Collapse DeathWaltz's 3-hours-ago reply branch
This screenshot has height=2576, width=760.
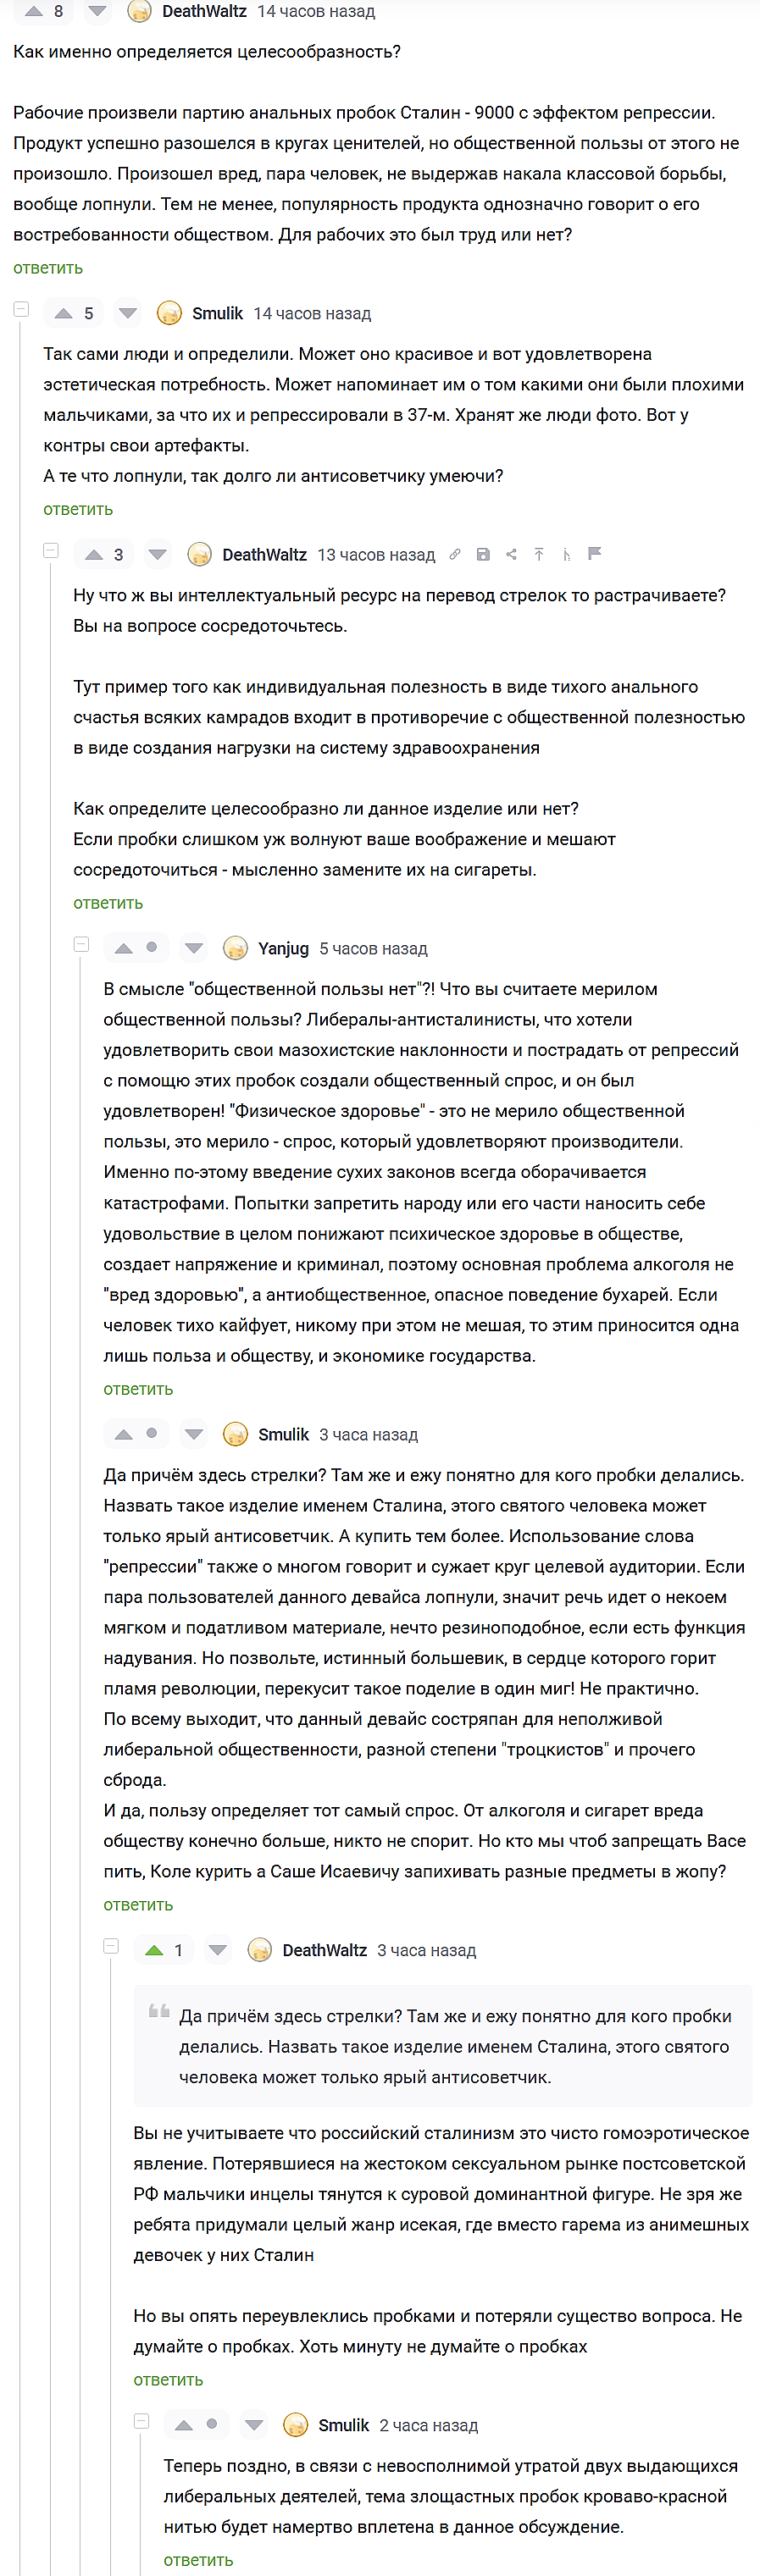click(x=111, y=1946)
